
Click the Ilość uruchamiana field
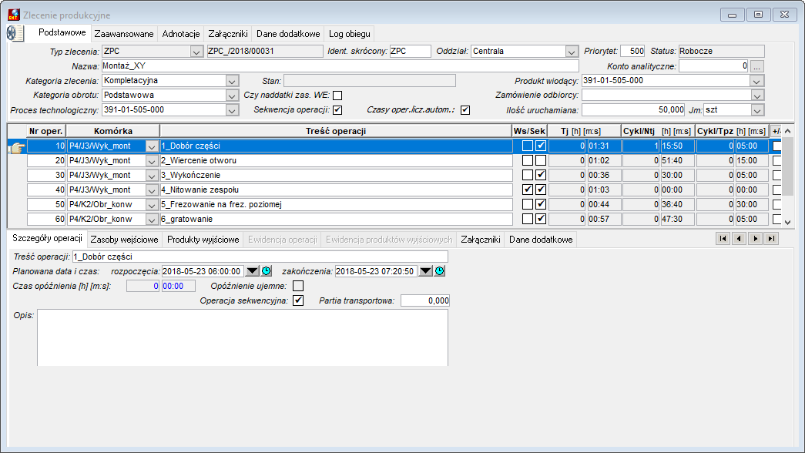point(633,110)
